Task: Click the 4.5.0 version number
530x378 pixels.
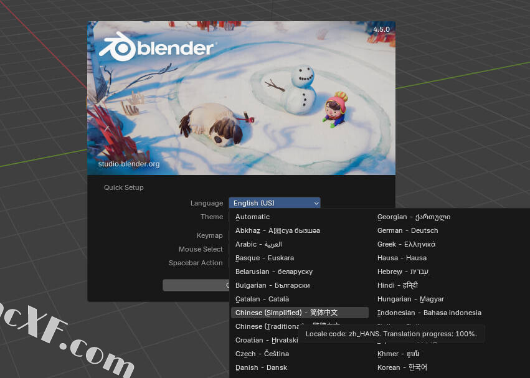Action: tap(381, 29)
